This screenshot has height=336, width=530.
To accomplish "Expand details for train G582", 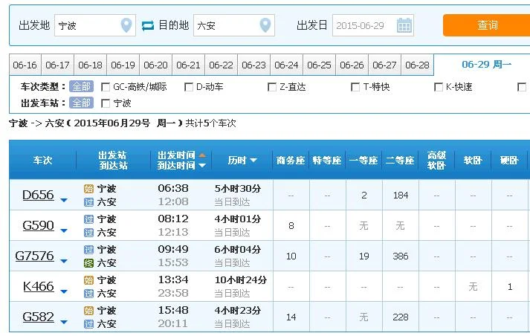I will click(63, 322).
